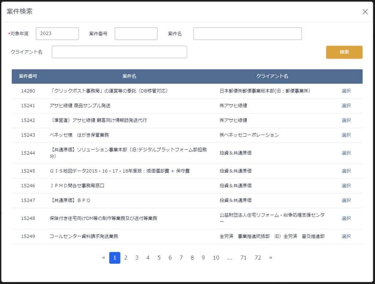Select case 15244 with its 選択 link

coord(346,153)
